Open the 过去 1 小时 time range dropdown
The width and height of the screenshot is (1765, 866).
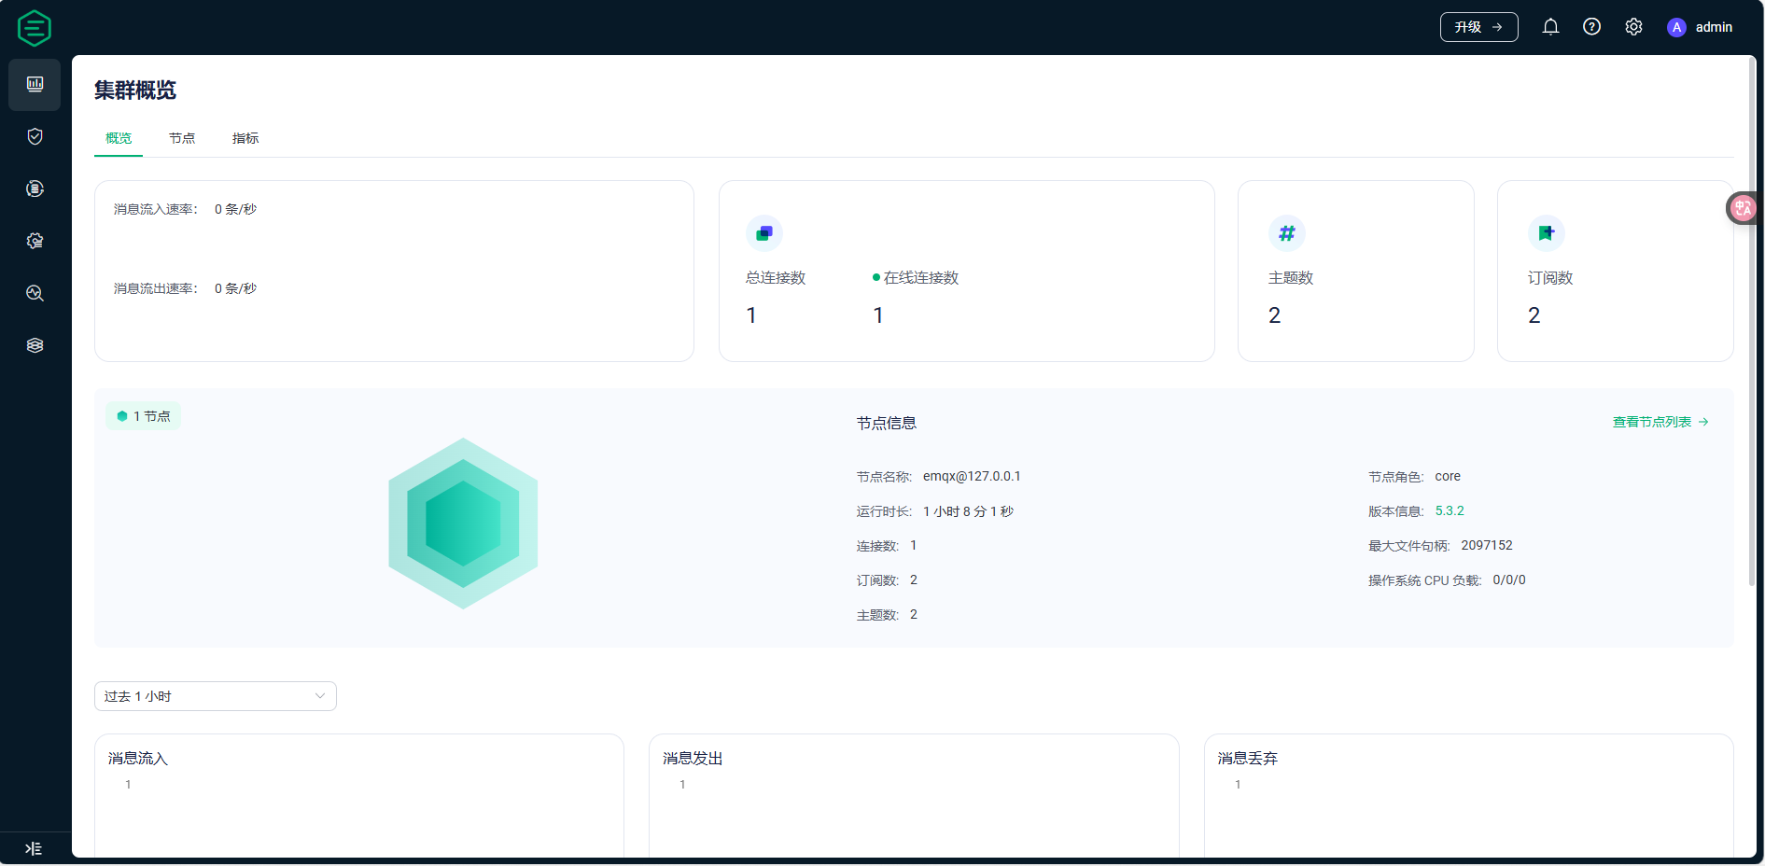click(x=215, y=696)
